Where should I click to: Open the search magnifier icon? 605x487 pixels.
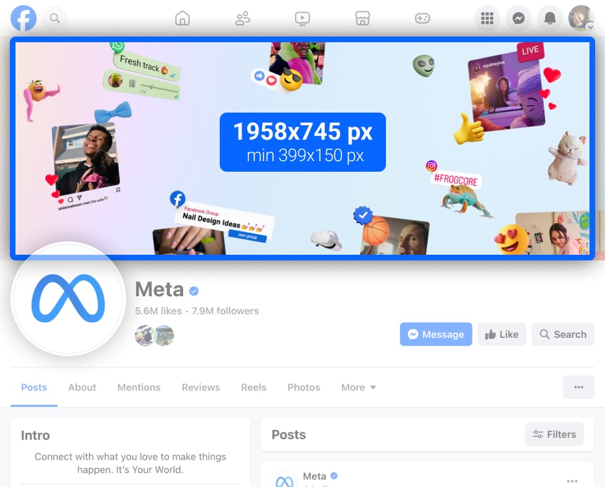click(x=55, y=18)
